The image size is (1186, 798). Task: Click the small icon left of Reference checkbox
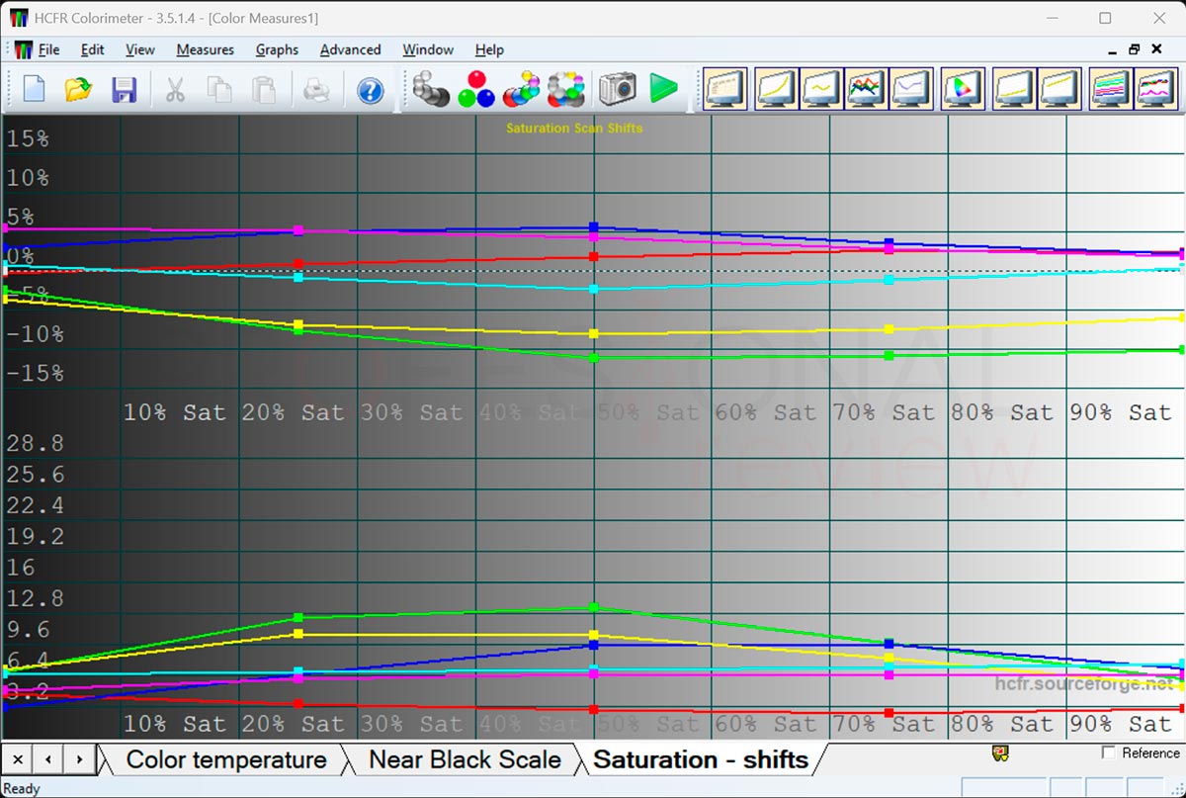(x=1000, y=753)
